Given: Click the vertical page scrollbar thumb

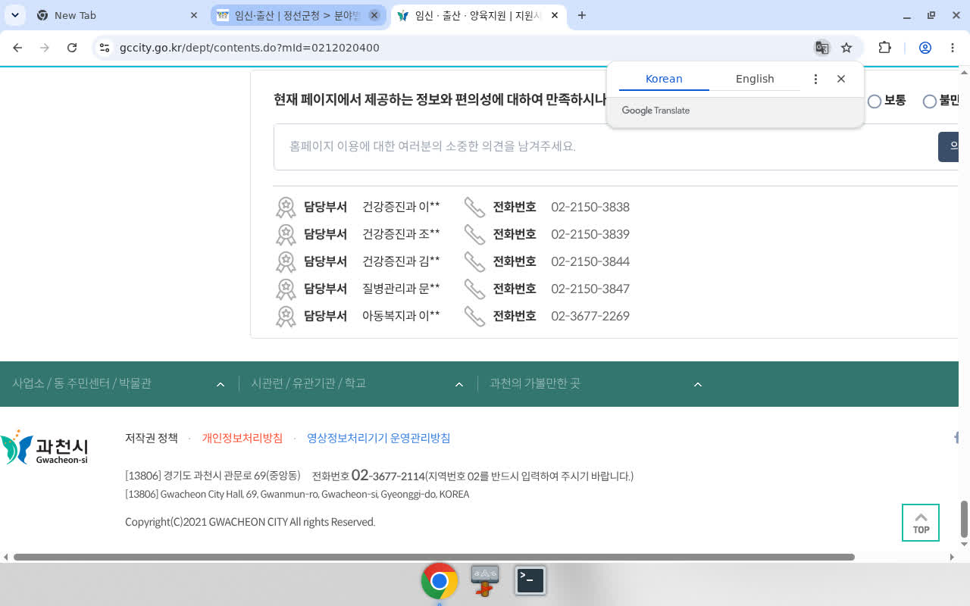Looking at the screenshot, I should 964,519.
